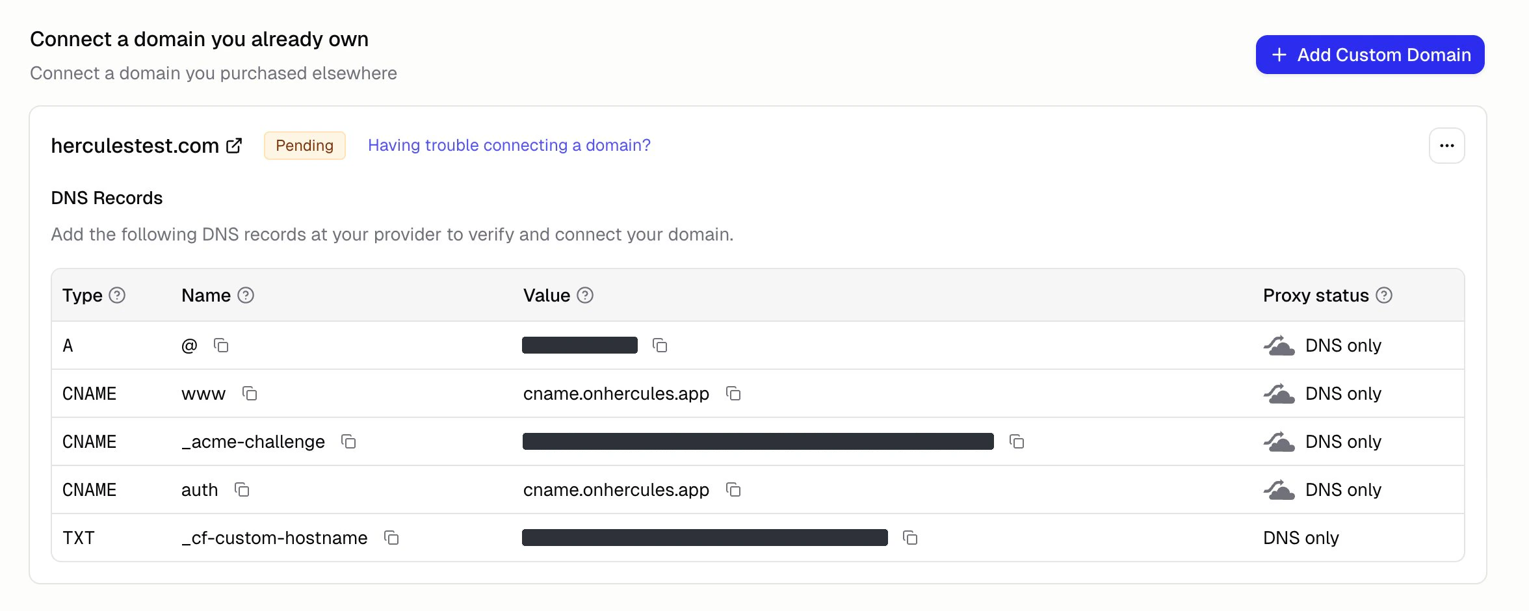Screen dimensions: 1529x611
Task: Toggle proxy status cloud for auth record
Action: pos(1280,489)
